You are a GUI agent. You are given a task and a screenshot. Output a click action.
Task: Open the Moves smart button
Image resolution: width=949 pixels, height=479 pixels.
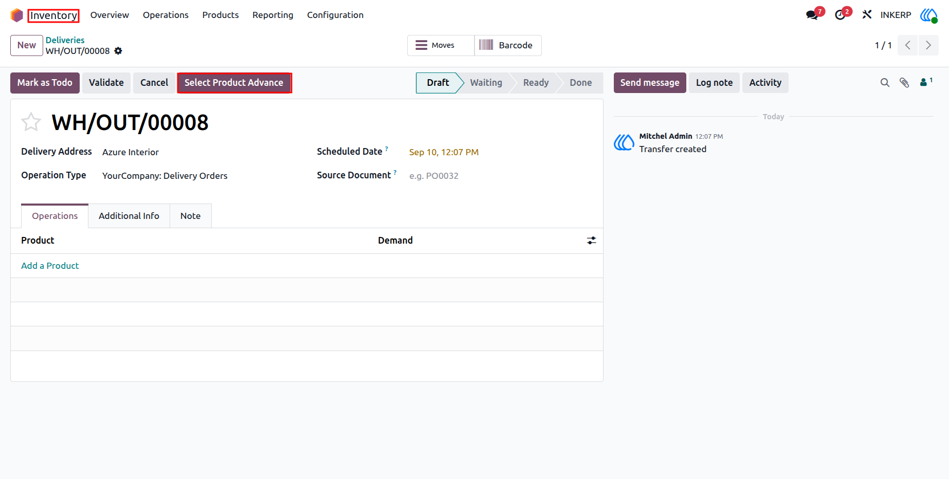click(441, 45)
